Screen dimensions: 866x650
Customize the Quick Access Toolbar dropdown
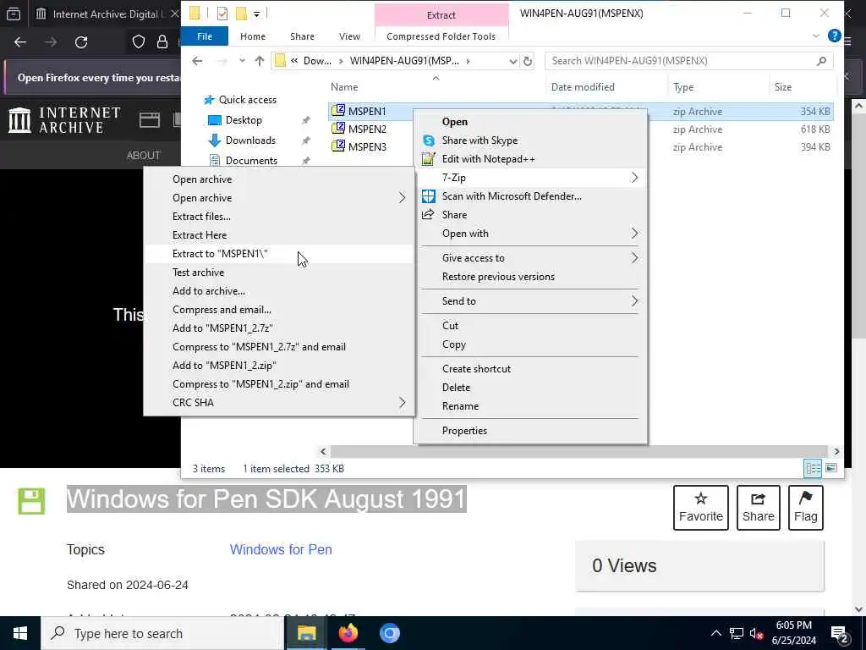pos(256,14)
